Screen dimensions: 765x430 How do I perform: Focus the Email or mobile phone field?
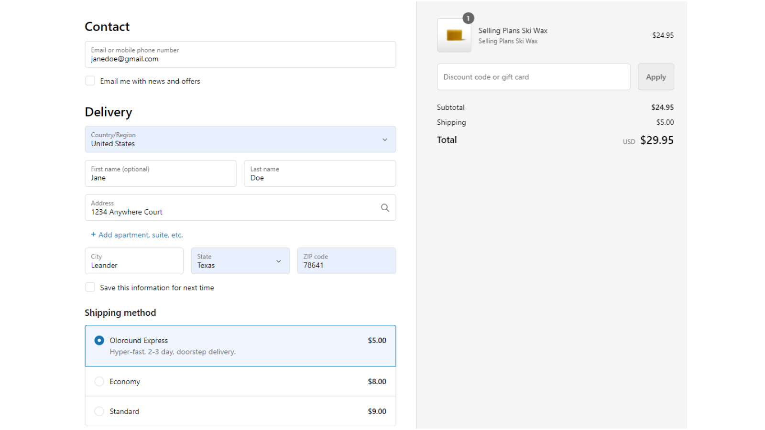click(240, 54)
